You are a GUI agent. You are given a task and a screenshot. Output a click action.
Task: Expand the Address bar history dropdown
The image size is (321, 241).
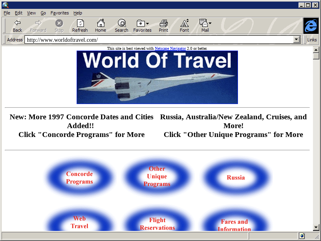point(297,40)
